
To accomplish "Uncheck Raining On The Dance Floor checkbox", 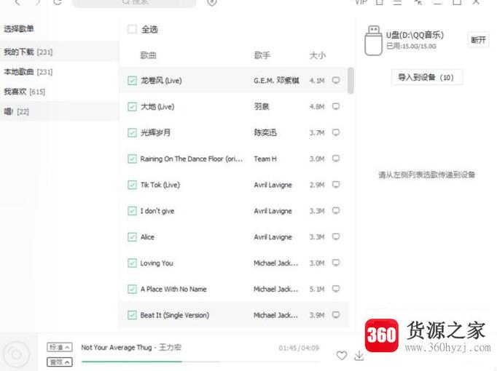I will (x=132, y=159).
